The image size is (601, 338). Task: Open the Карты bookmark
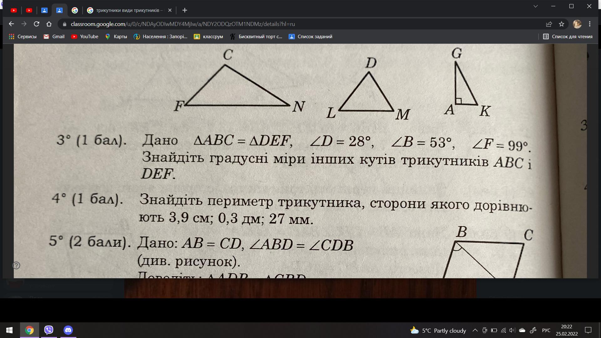click(x=116, y=37)
